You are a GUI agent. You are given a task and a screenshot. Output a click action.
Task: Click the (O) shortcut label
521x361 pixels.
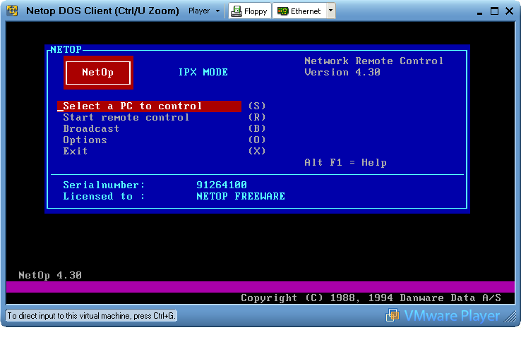click(257, 140)
